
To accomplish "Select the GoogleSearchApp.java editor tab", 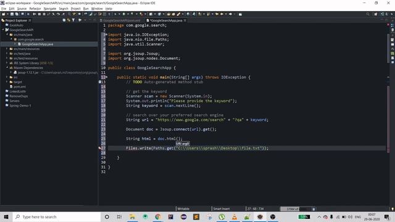I will click(x=165, y=20).
